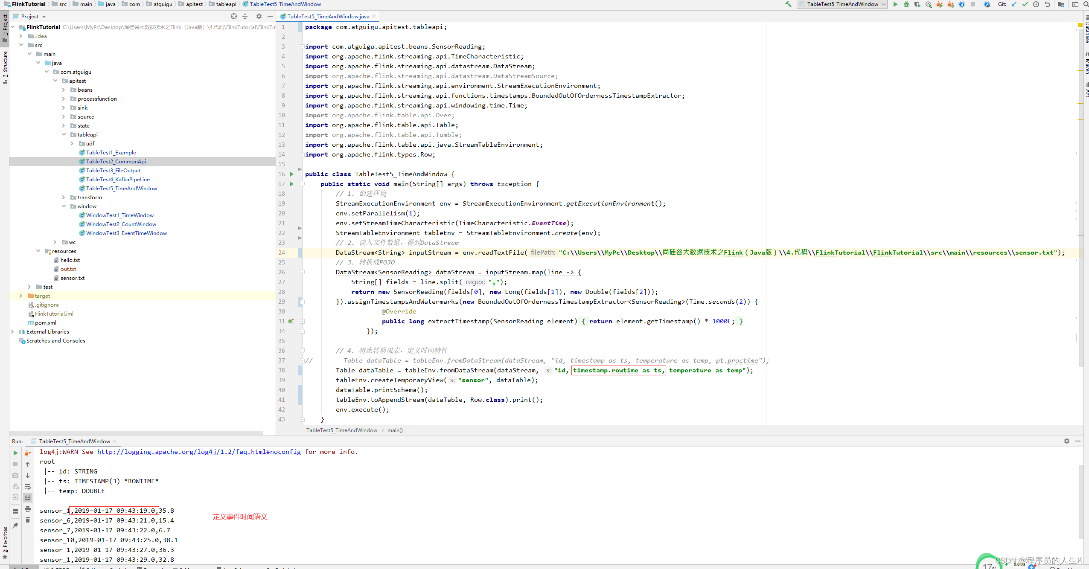This screenshot has height=569, width=1089.
Task: Expand the target folder in project tree
Action: coord(20,296)
